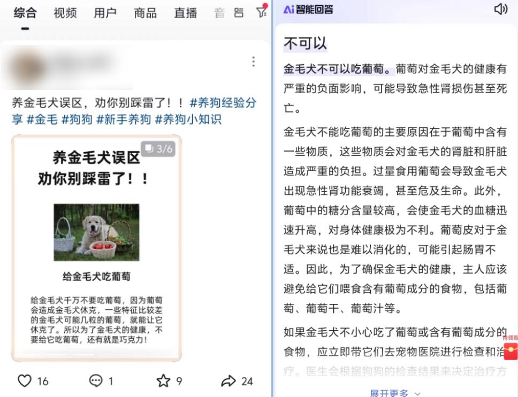Like the golden retriever post with heart icon
The width and height of the screenshot is (518, 397).
click(x=25, y=381)
